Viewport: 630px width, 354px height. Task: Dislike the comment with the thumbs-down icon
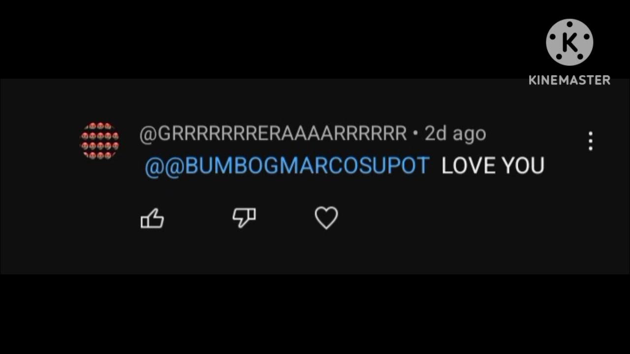pos(244,217)
